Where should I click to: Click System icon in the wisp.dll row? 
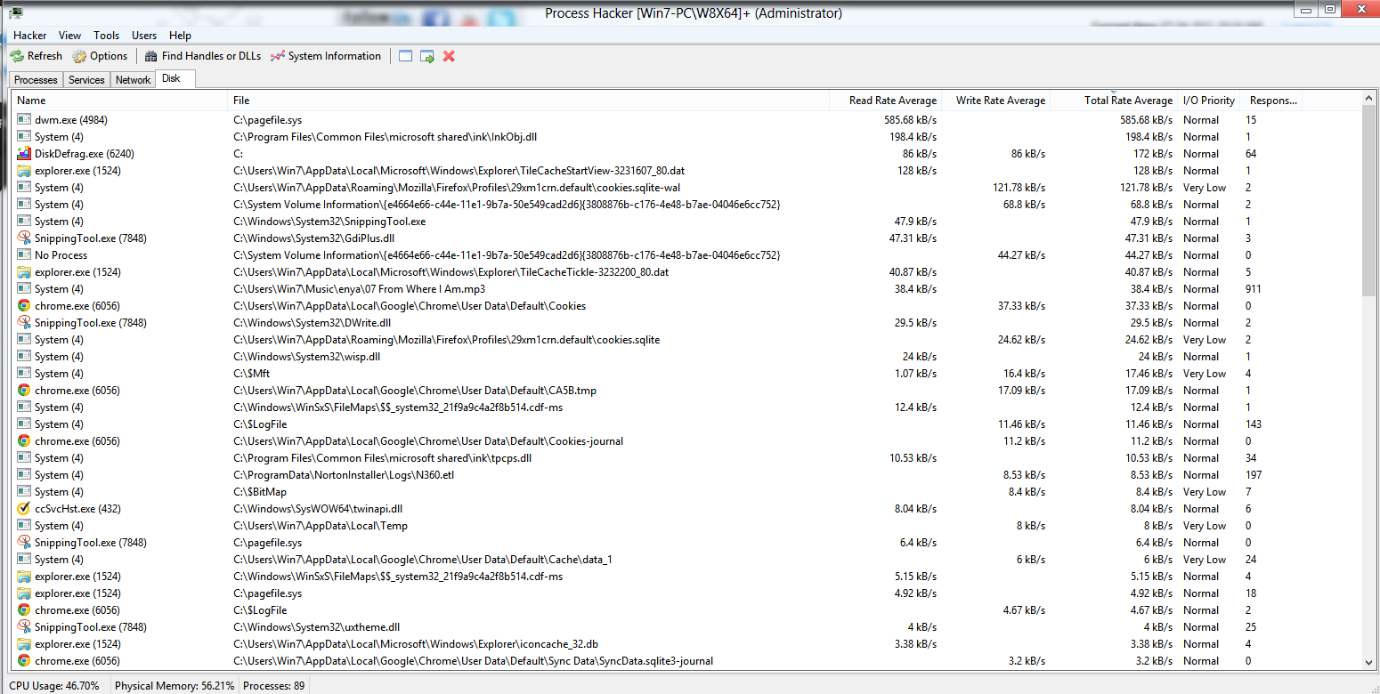click(24, 357)
